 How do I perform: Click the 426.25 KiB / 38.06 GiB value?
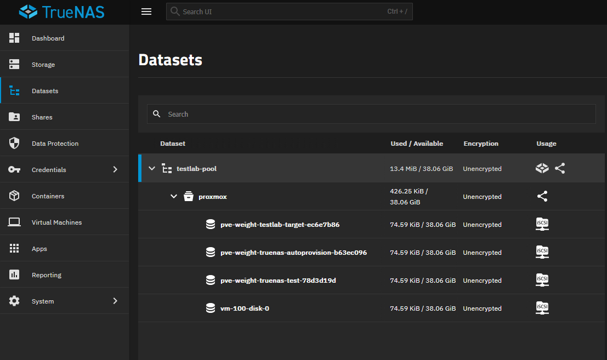409,196
